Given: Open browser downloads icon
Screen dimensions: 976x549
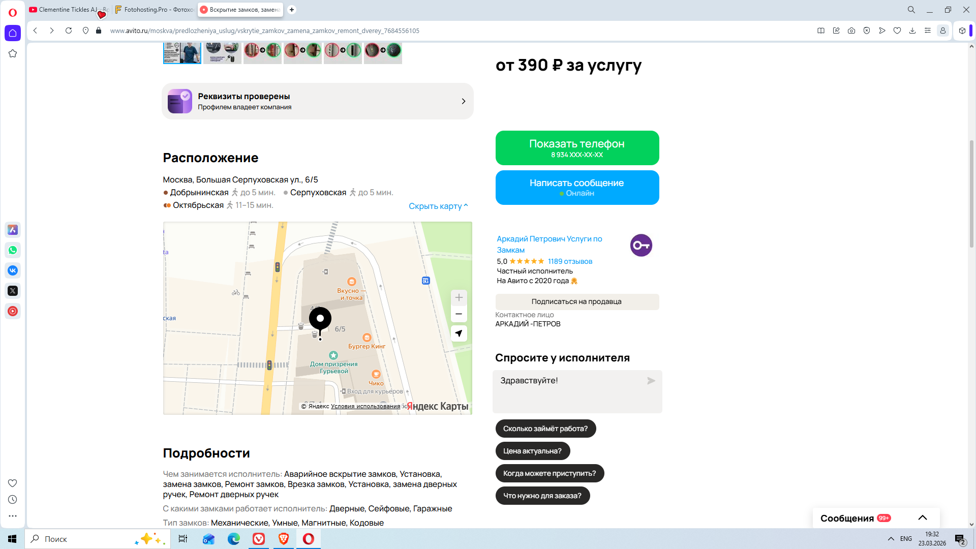Looking at the screenshot, I should click(x=912, y=30).
